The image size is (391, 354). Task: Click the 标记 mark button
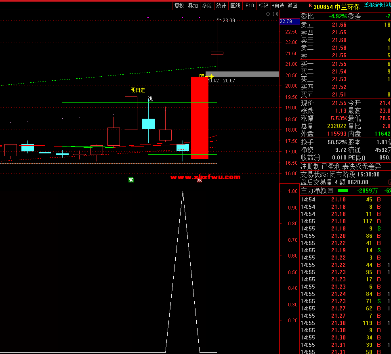click(x=264, y=6)
